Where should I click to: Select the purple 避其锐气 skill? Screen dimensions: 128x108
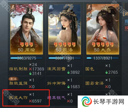pyautogui.click(x=56, y=97)
